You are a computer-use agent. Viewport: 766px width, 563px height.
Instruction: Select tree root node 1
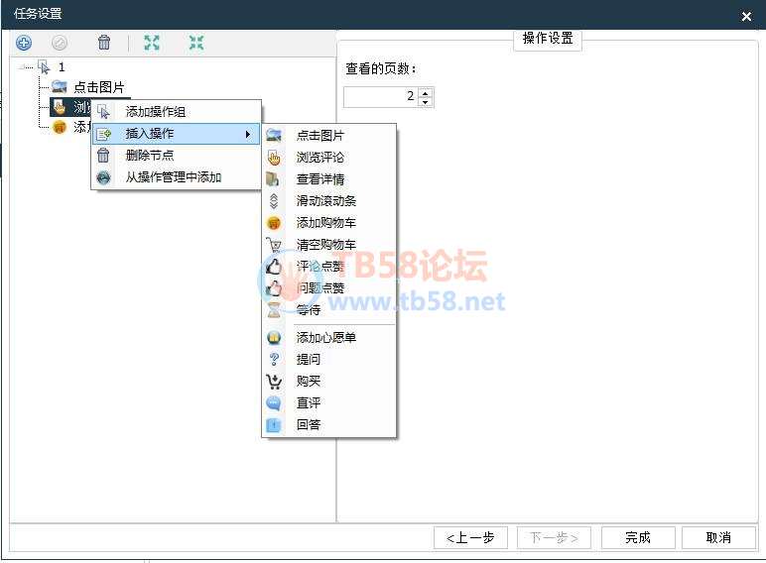(x=62, y=67)
